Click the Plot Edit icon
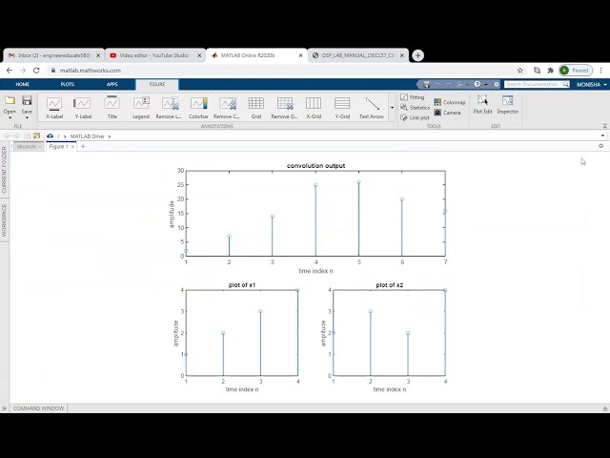This screenshot has height=458, width=610. (482, 104)
